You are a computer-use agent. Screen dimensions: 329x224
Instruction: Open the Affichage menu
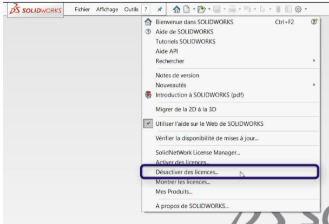tap(107, 9)
